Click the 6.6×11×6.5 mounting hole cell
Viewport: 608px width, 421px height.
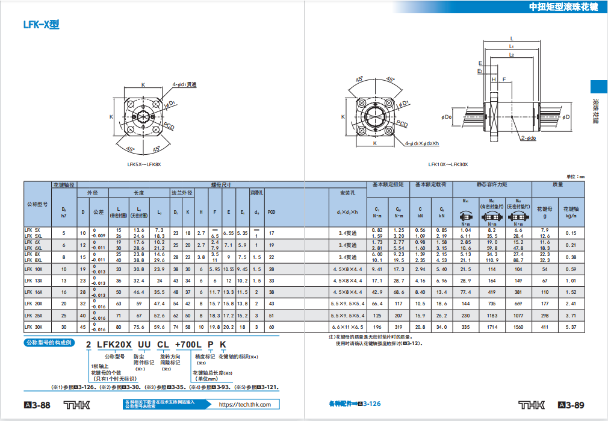(x=348, y=327)
